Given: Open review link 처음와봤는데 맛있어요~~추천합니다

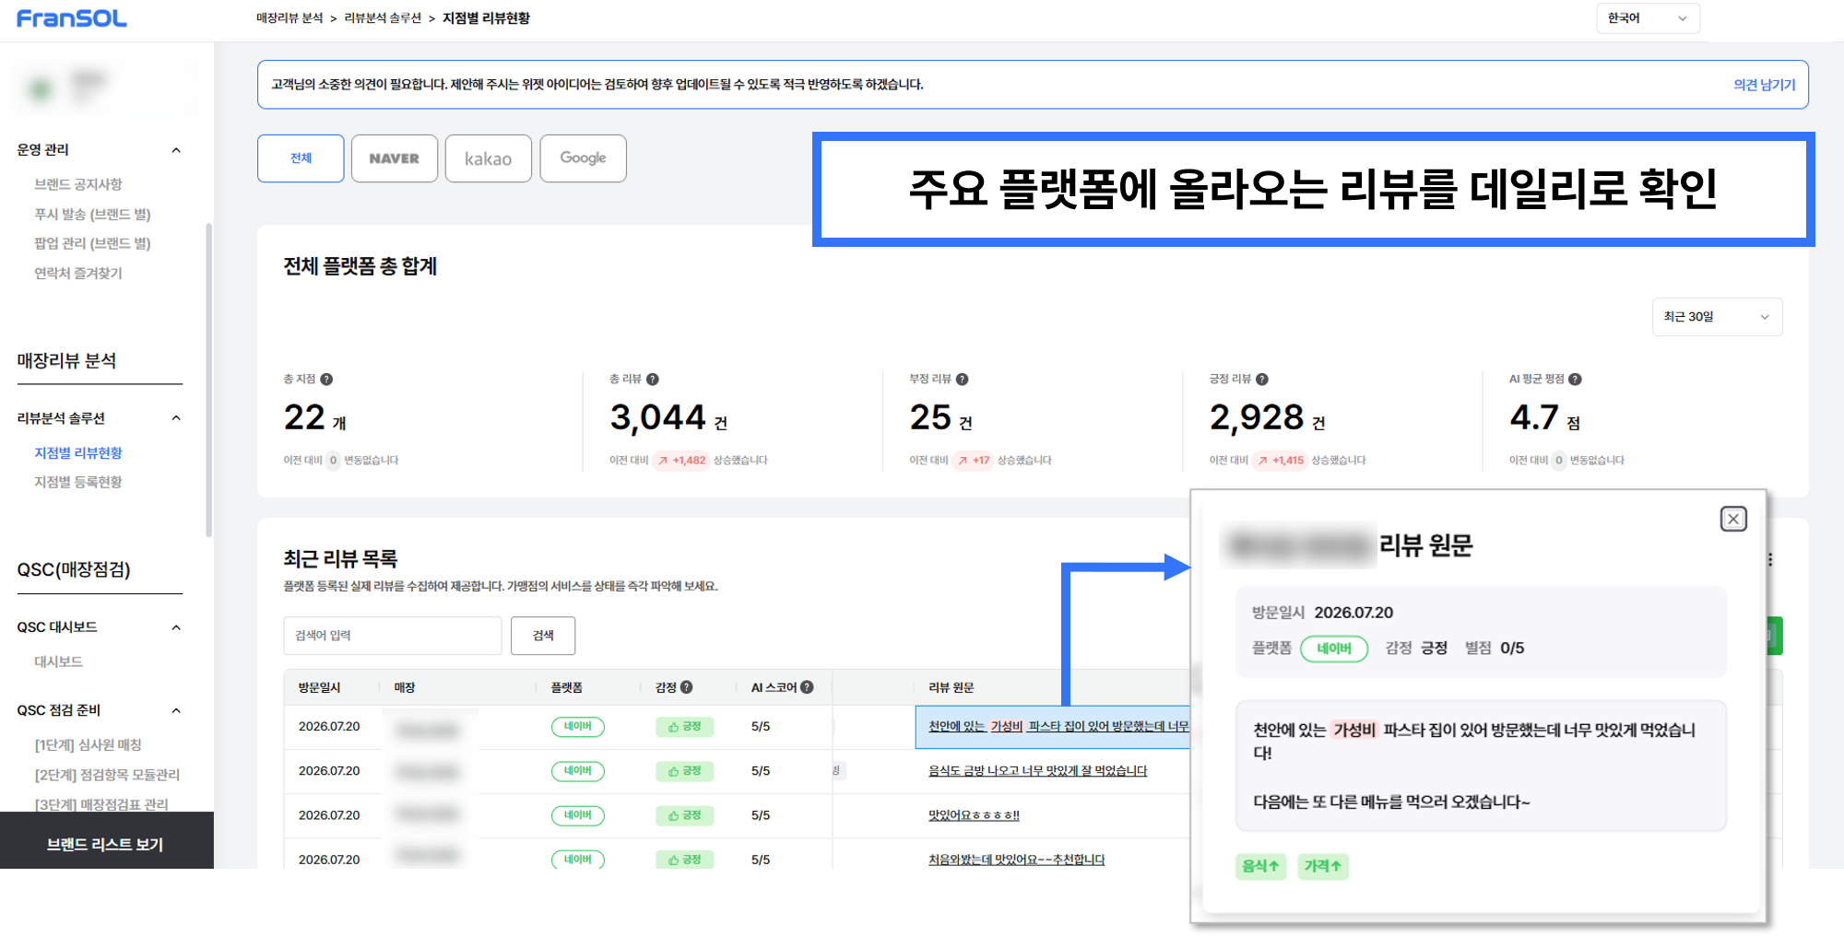Looking at the screenshot, I should [1016, 860].
